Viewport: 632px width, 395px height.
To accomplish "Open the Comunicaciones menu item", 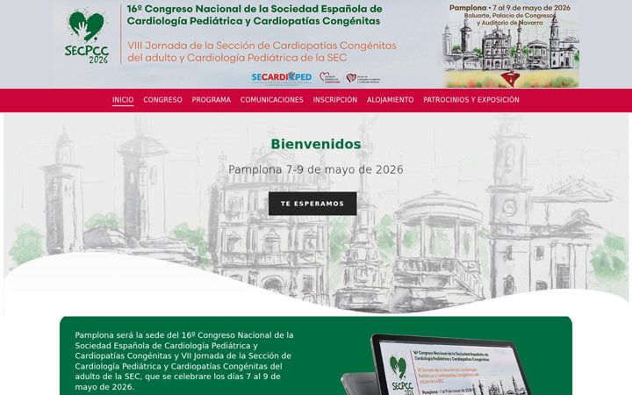I will coord(271,99).
